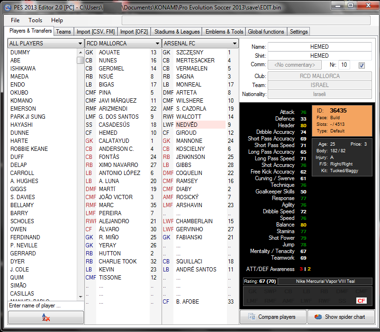Click the Compare players button
380x332 pixels.
tap(273, 317)
